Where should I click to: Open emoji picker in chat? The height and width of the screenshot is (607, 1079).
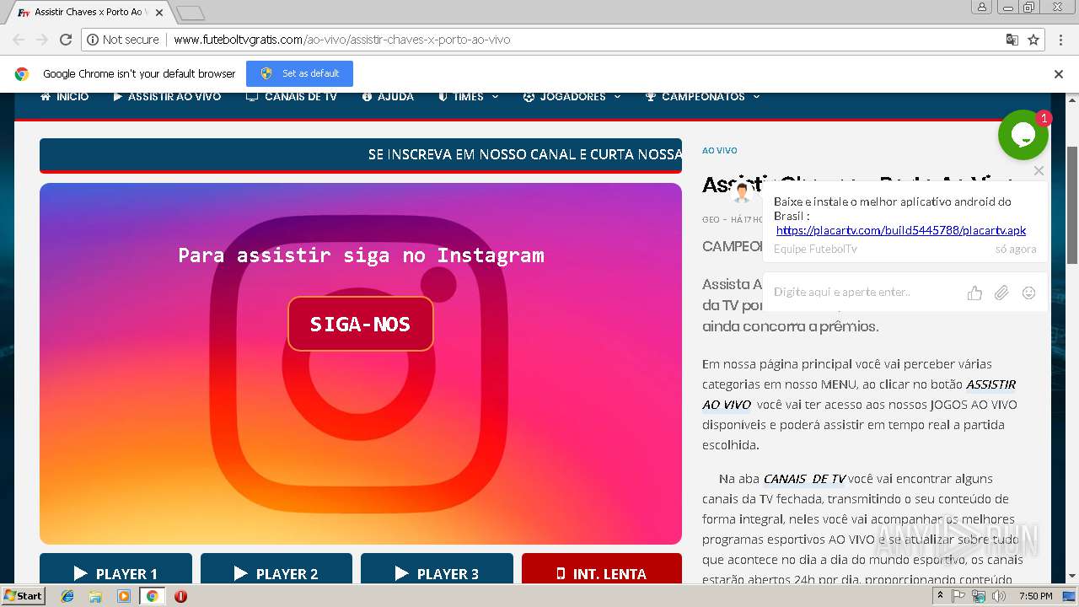click(1028, 293)
